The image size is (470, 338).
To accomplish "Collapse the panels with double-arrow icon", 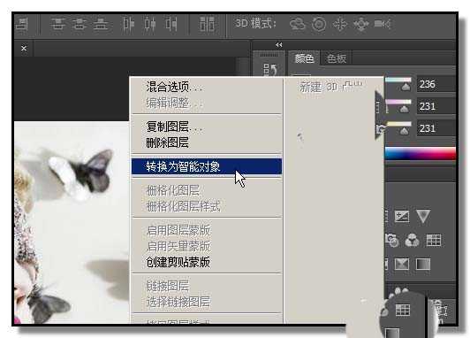I will (279, 45).
